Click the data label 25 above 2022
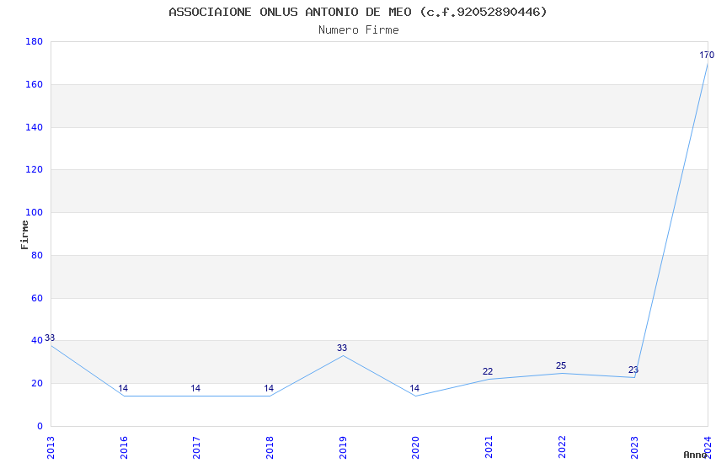Screen dimensions: 716x463 tap(561, 366)
